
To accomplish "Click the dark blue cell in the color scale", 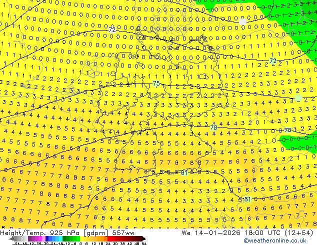I will pyautogui.click(x=47, y=238).
